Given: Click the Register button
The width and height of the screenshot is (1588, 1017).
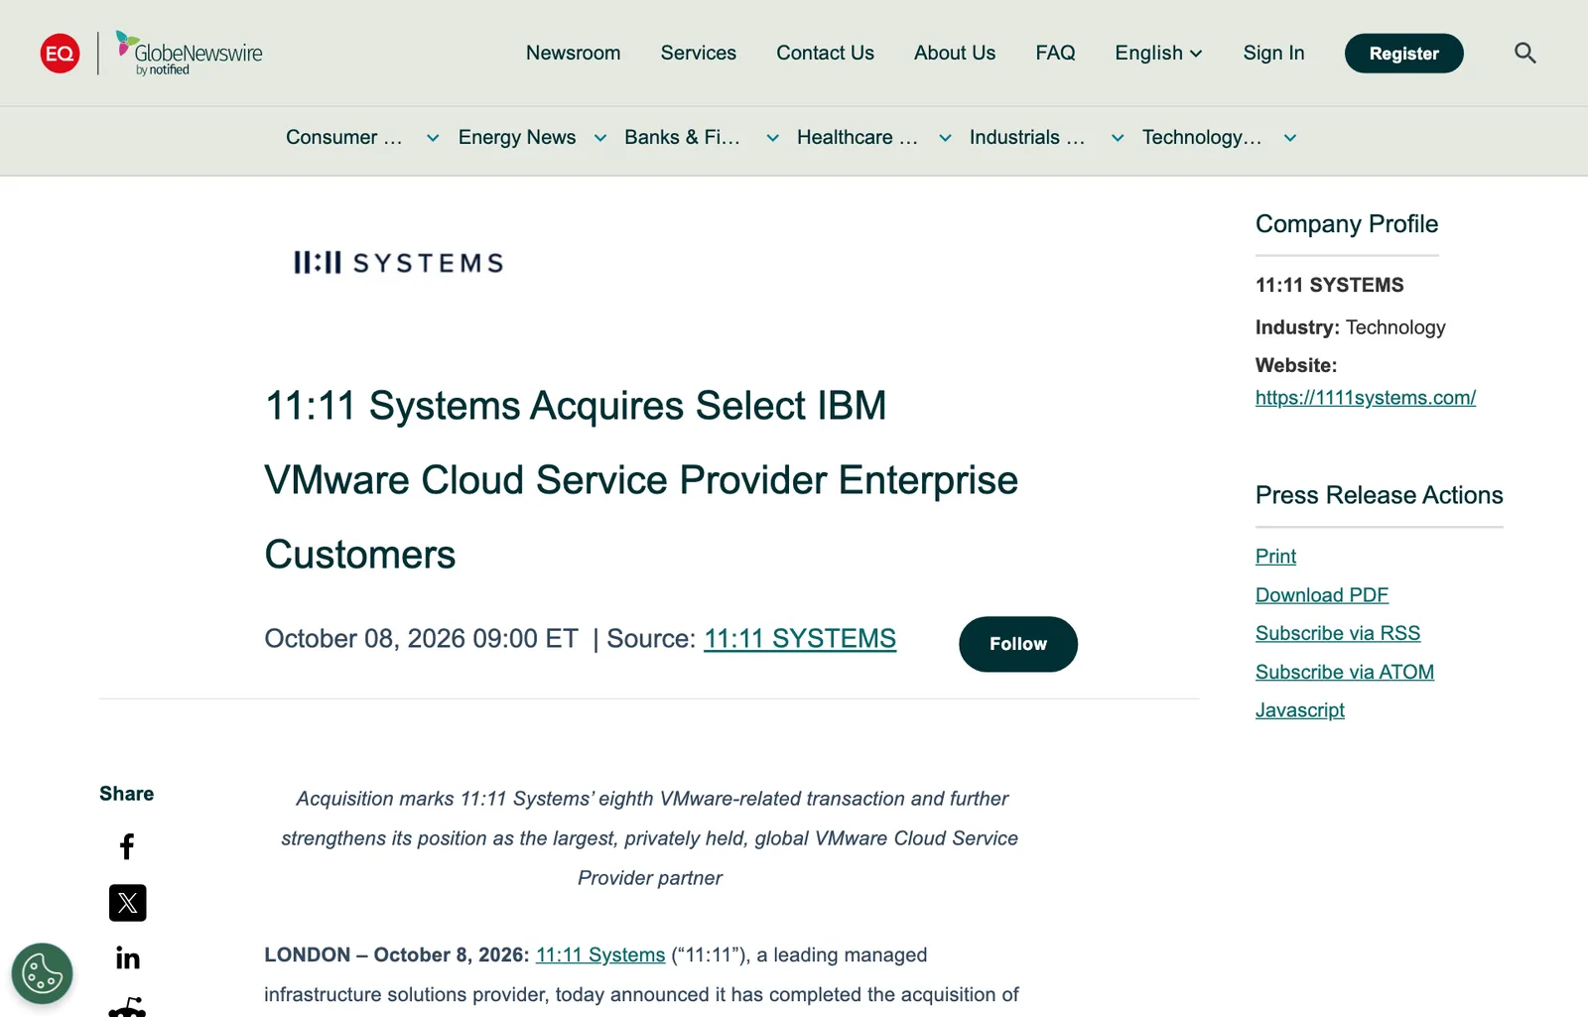Looking at the screenshot, I should [1403, 54].
